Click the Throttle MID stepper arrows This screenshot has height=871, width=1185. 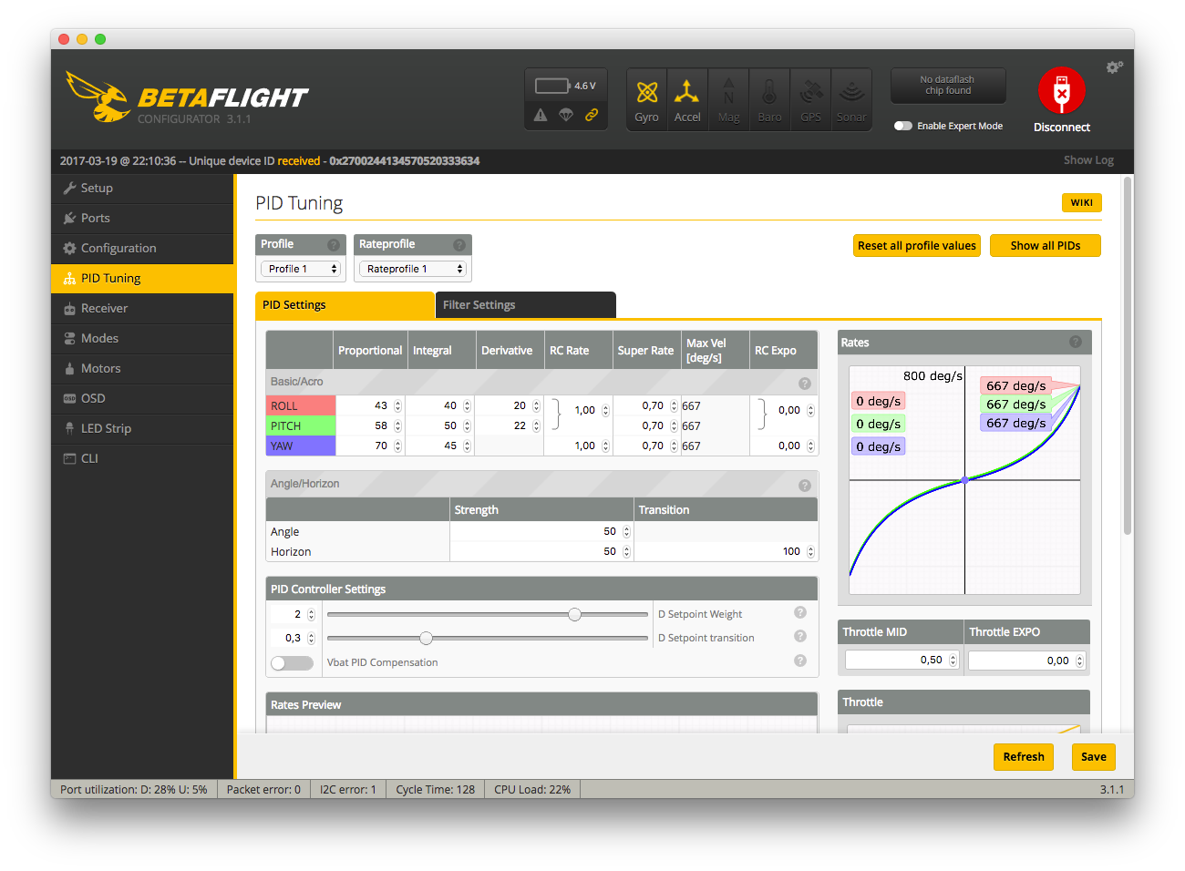tap(953, 661)
